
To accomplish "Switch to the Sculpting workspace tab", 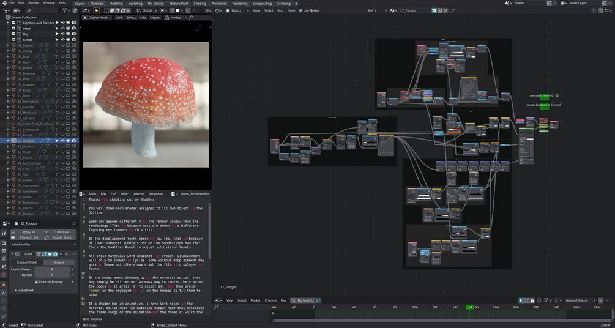I will click(135, 4).
